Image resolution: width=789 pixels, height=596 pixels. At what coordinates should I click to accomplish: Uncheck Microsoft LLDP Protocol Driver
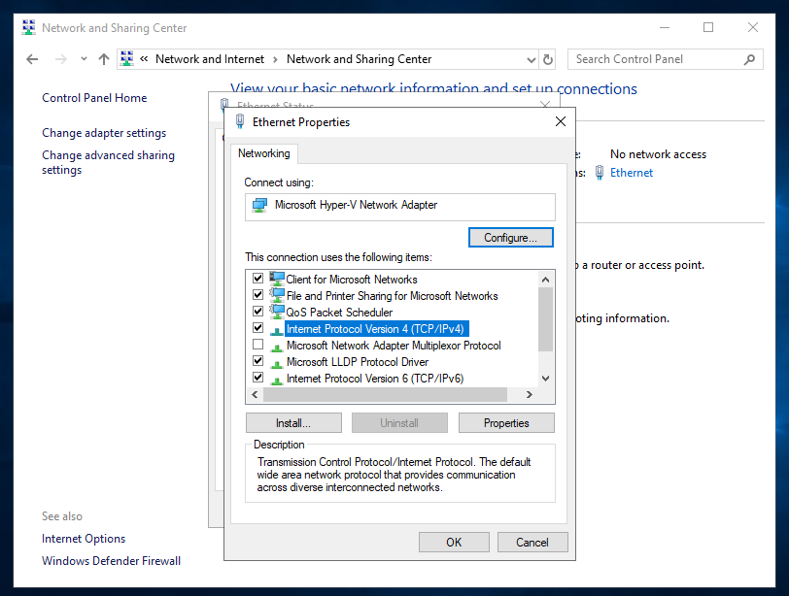click(x=258, y=361)
